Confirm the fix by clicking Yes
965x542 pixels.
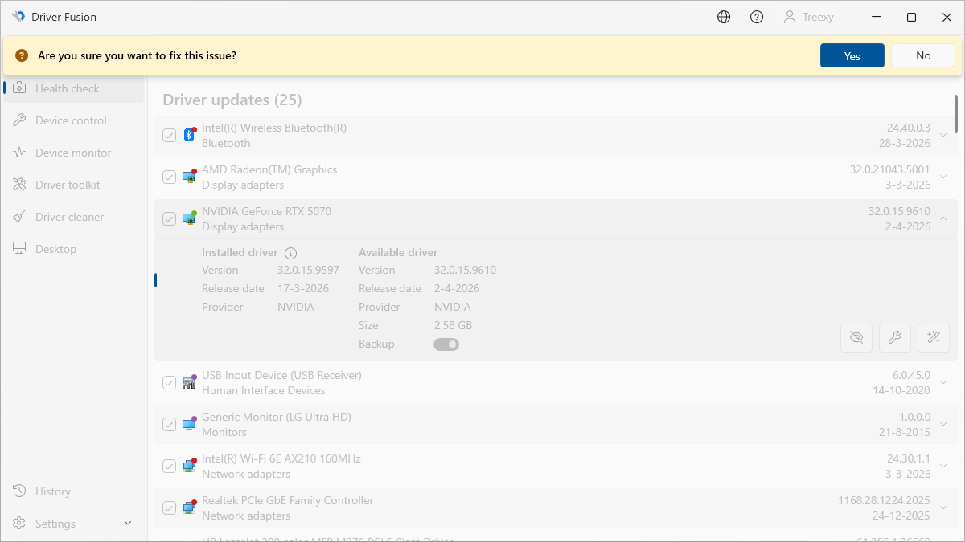point(852,55)
